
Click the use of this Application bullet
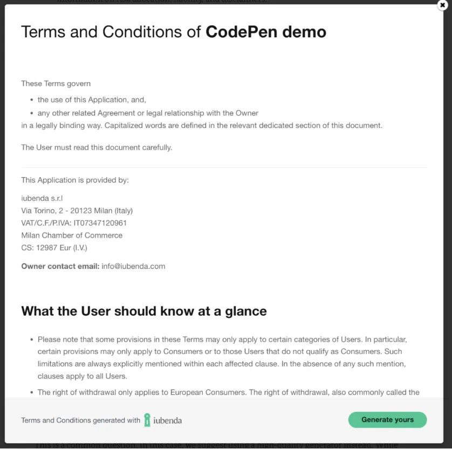pyautogui.click(x=92, y=100)
